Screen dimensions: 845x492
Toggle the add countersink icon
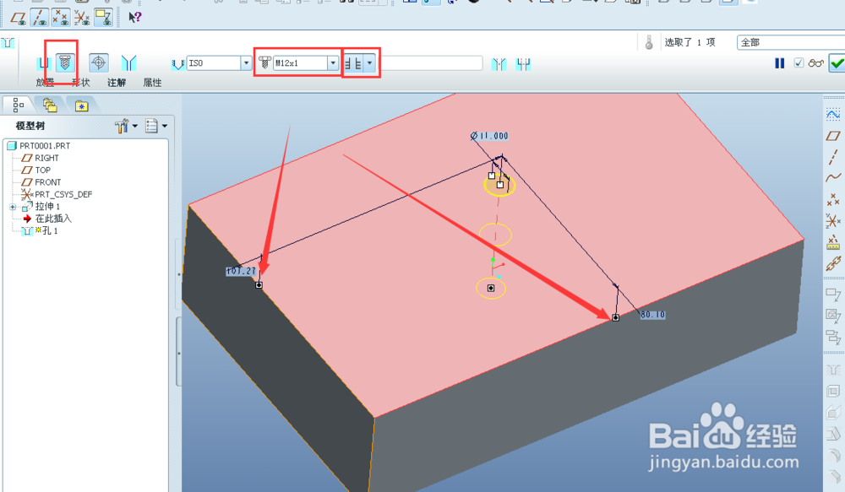tap(499, 64)
